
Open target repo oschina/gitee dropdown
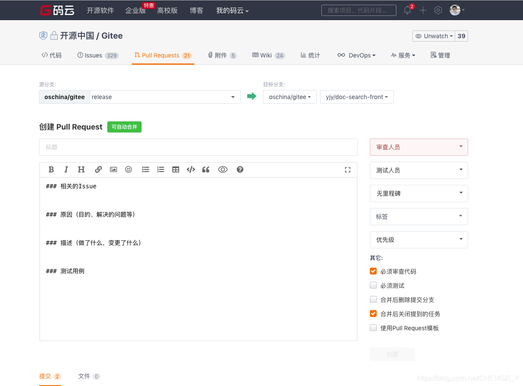coord(290,97)
